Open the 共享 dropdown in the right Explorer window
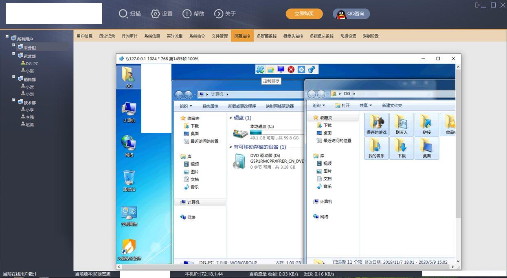This screenshot has width=507, height=278. [x=365, y=105]
